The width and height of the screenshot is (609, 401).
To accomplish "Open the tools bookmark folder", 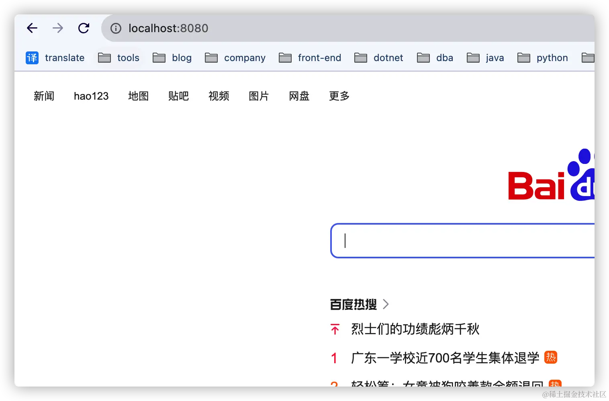I will pos(119,58).
